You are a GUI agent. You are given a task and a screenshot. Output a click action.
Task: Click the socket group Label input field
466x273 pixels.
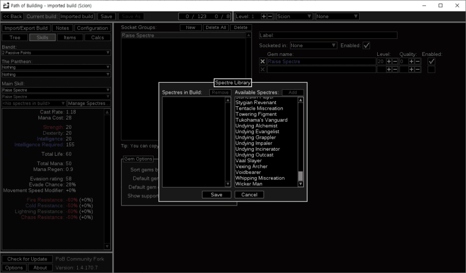pyautogui.click(x=328, y=35)
